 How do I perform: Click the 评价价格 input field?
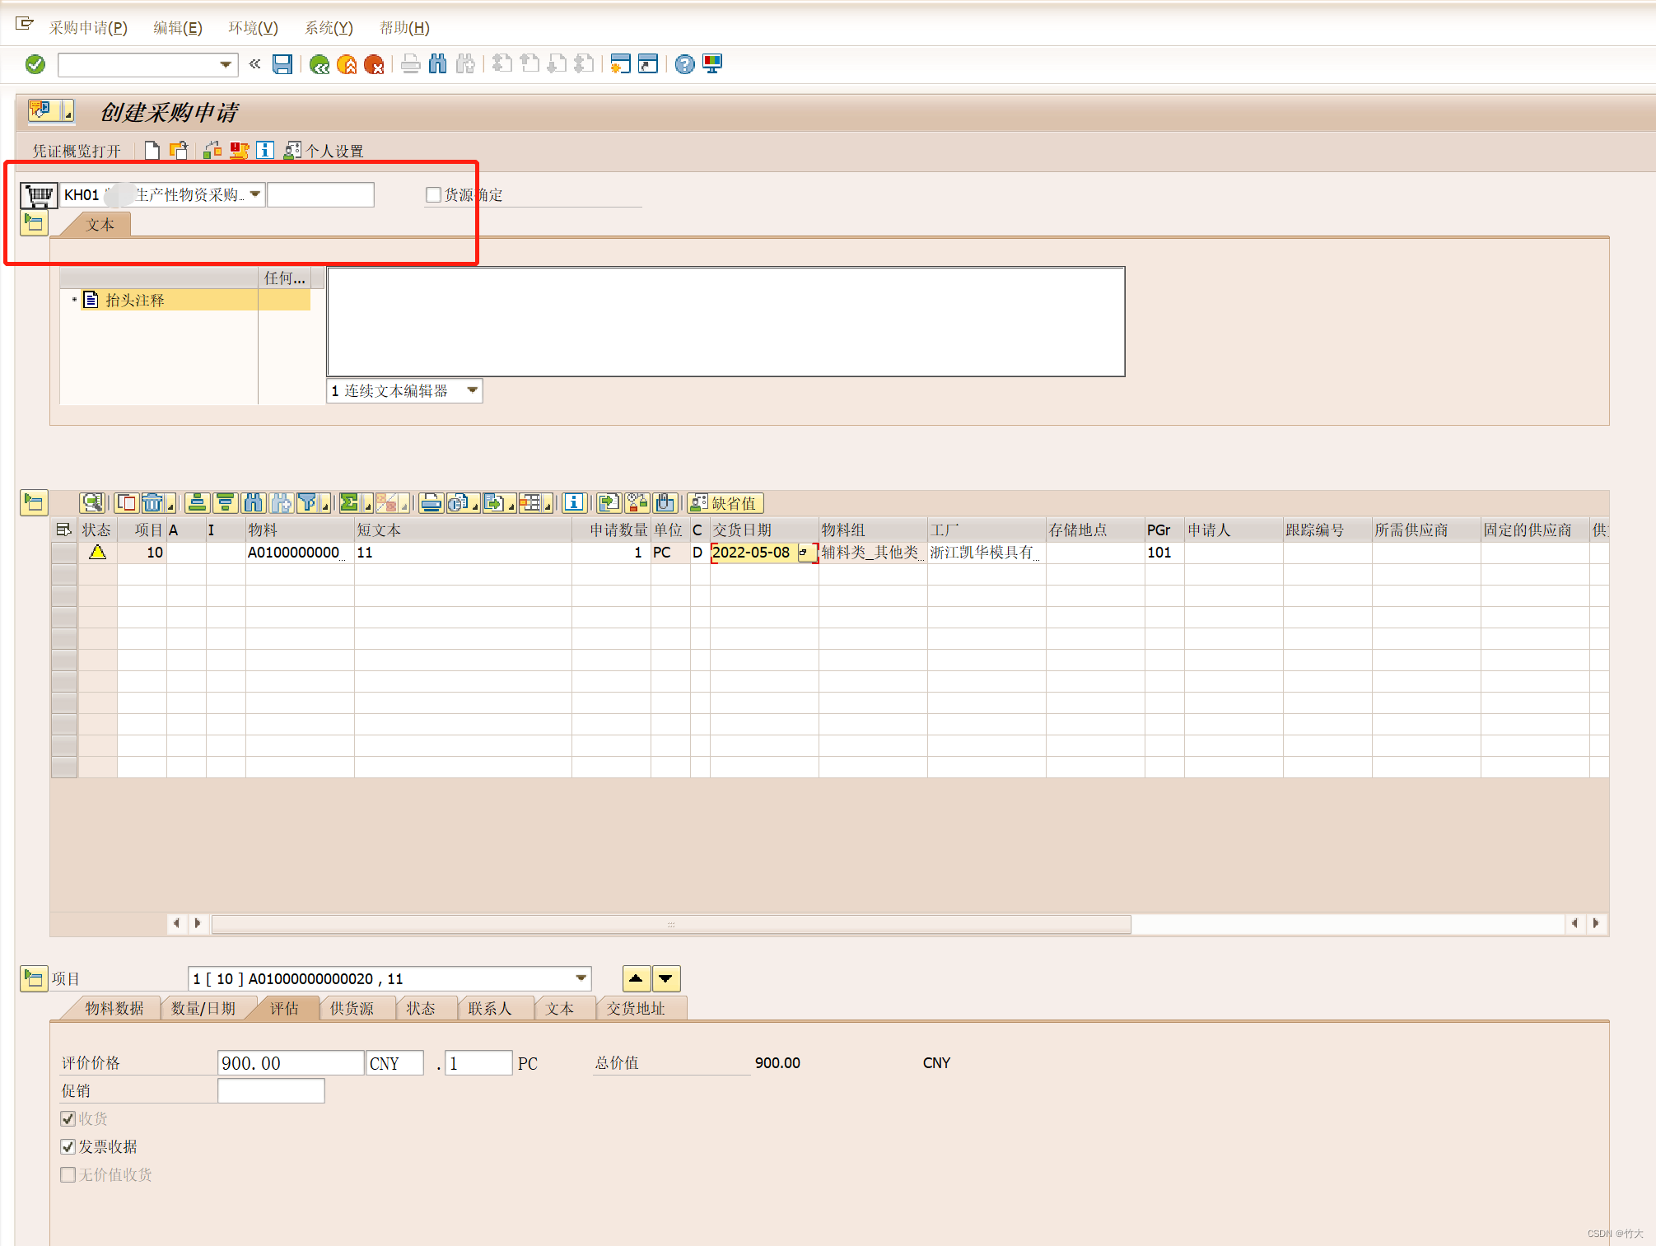[x=290, y=1063]
